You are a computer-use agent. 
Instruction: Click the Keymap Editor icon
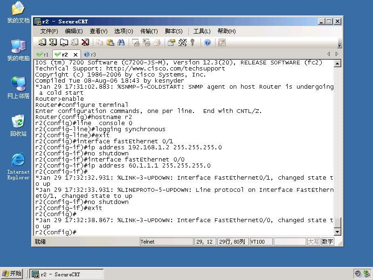182,42
